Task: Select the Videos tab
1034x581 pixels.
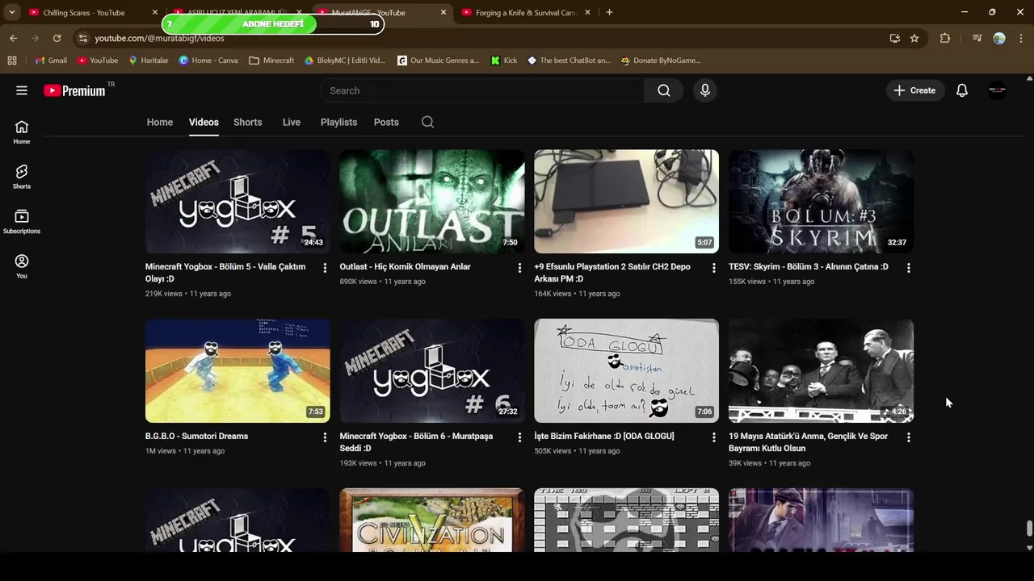Action: click(x=204, y=122)
